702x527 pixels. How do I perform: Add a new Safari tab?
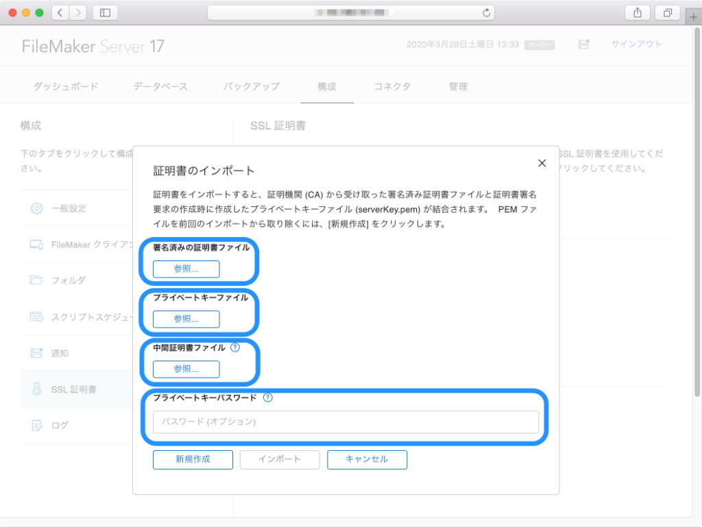tap(694, 17)
